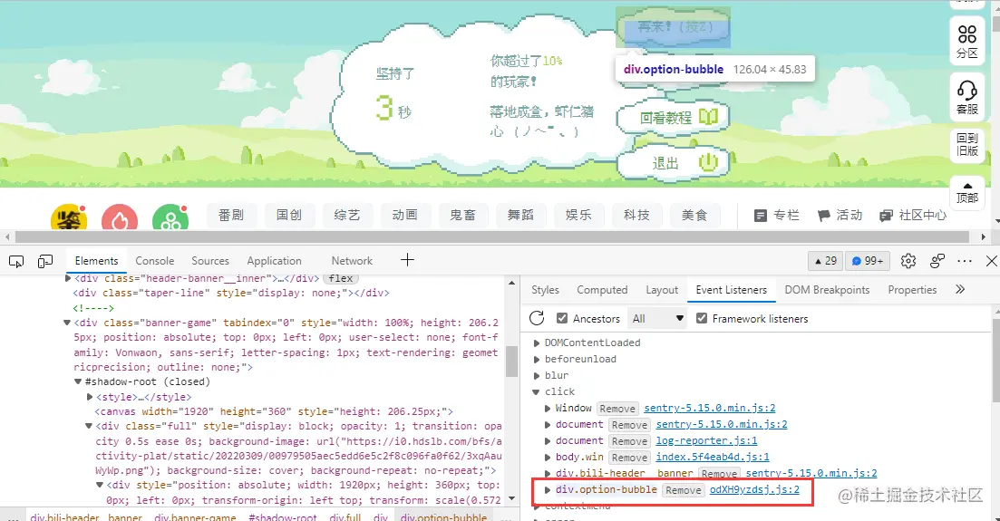Image resolution: width=1000 pixels, height=521 pixels.
Task: Click the 活动 flag link
Action: 840,216
